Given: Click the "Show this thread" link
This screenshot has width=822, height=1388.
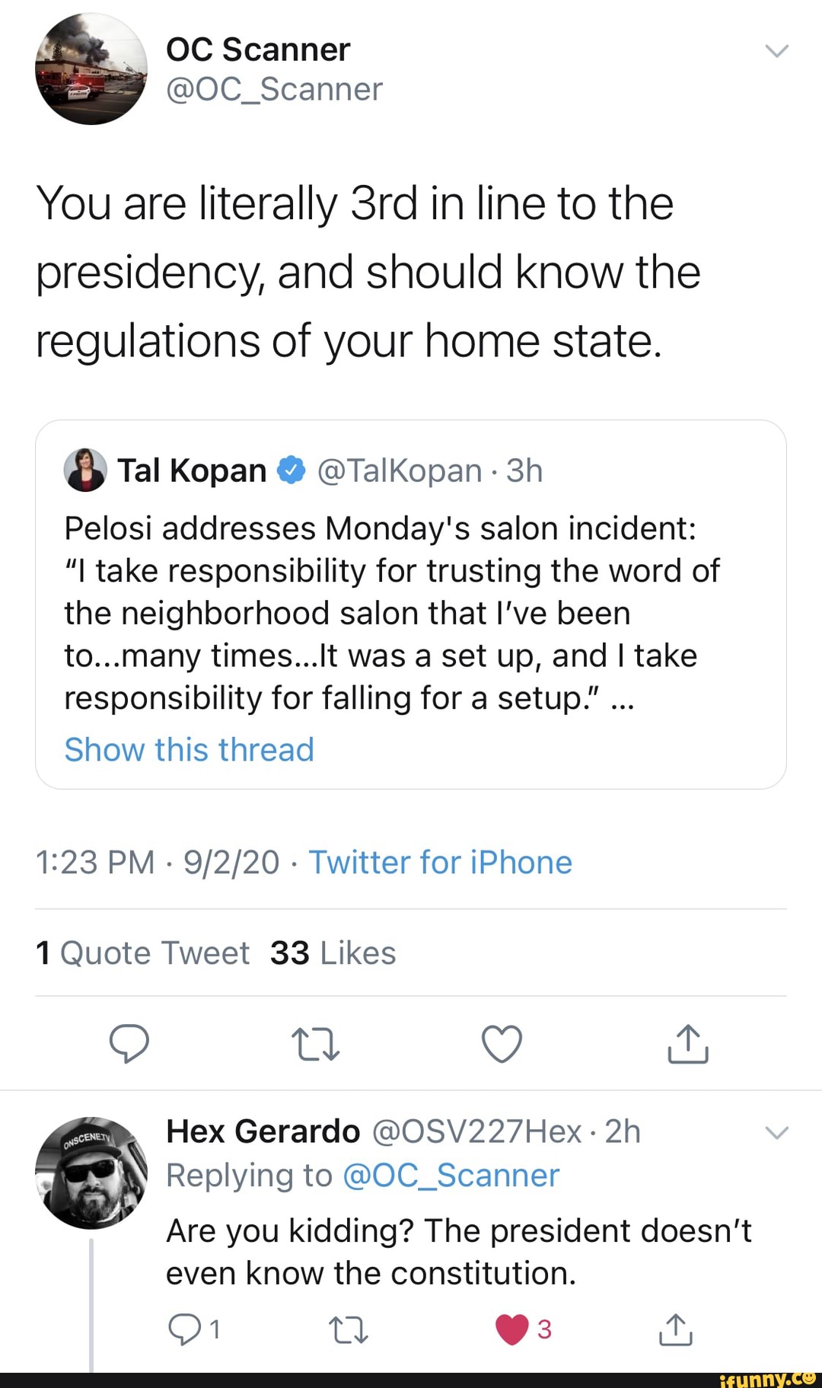Looking at the screenshot, I should [x=189, y=750].
